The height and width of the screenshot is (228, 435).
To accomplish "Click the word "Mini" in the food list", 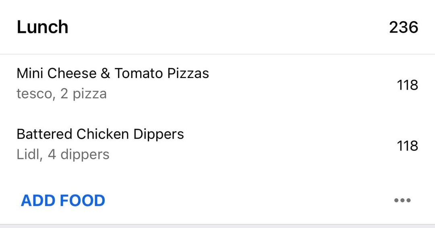I will click(30, 74).
